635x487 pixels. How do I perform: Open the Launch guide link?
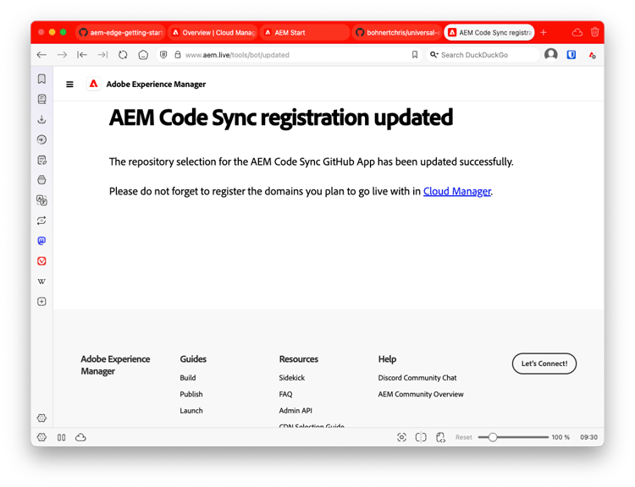click(191, 410)
